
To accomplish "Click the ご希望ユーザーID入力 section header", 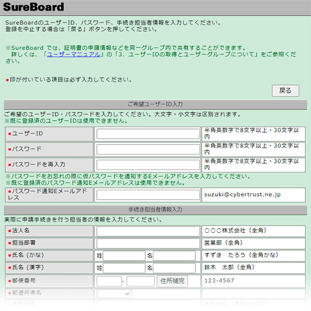I will (x=155, y=104).
